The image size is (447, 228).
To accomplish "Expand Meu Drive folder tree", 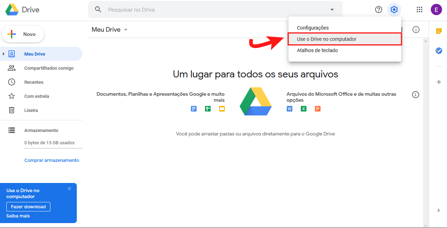I will (x=4, y=54).
